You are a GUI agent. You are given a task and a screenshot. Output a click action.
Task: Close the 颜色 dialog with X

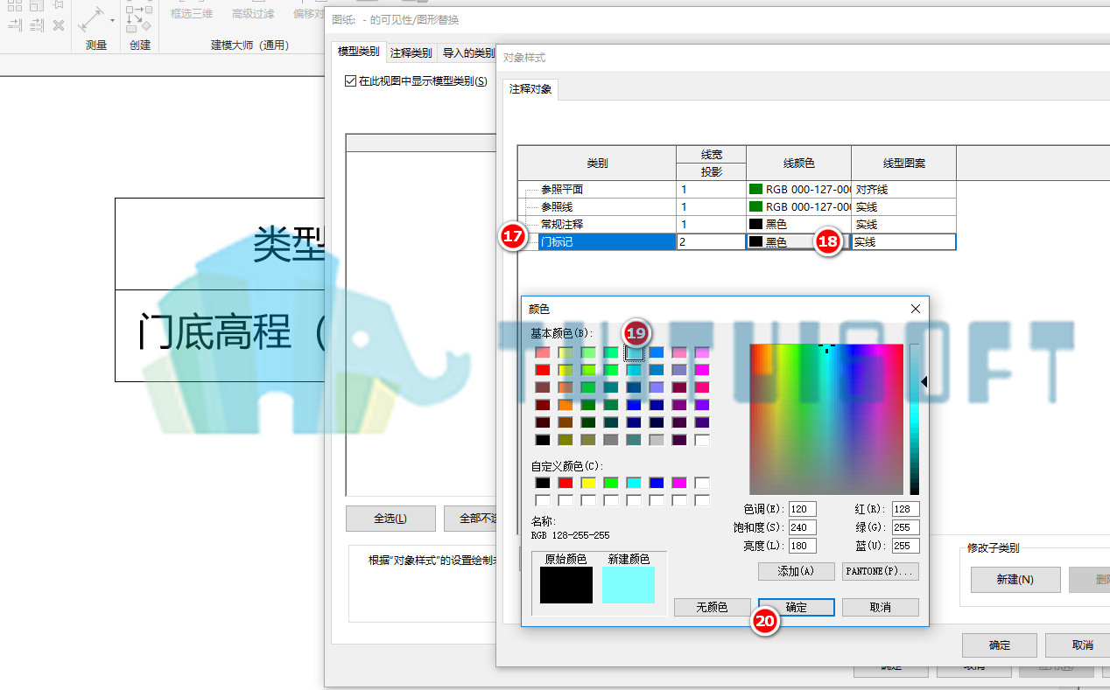916,309
